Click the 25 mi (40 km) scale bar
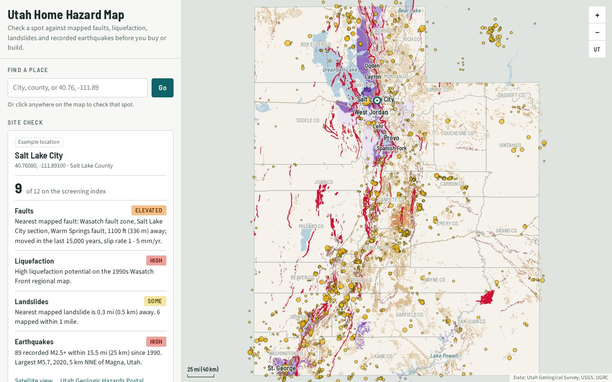Screen dimensions: 612x382 [203, 371]
